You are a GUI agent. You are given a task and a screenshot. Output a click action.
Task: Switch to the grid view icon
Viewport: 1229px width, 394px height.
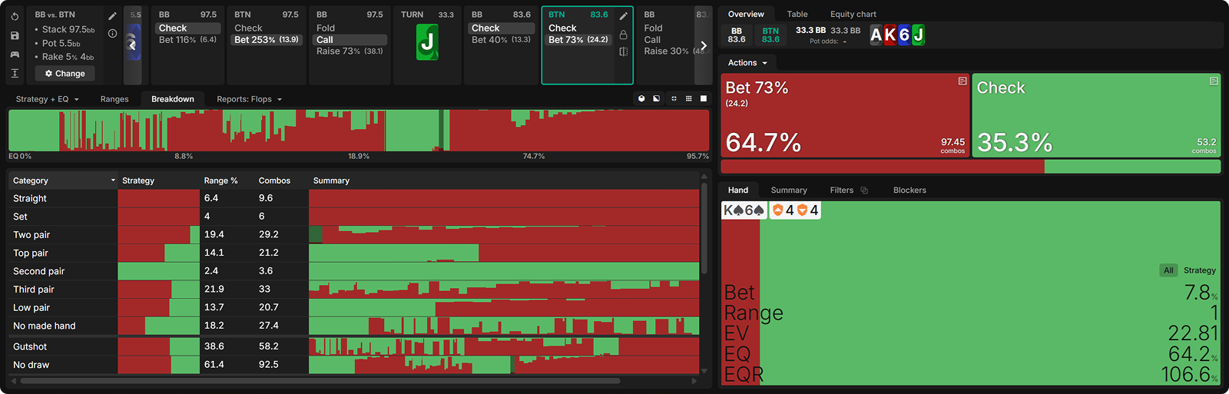point(688,99)
